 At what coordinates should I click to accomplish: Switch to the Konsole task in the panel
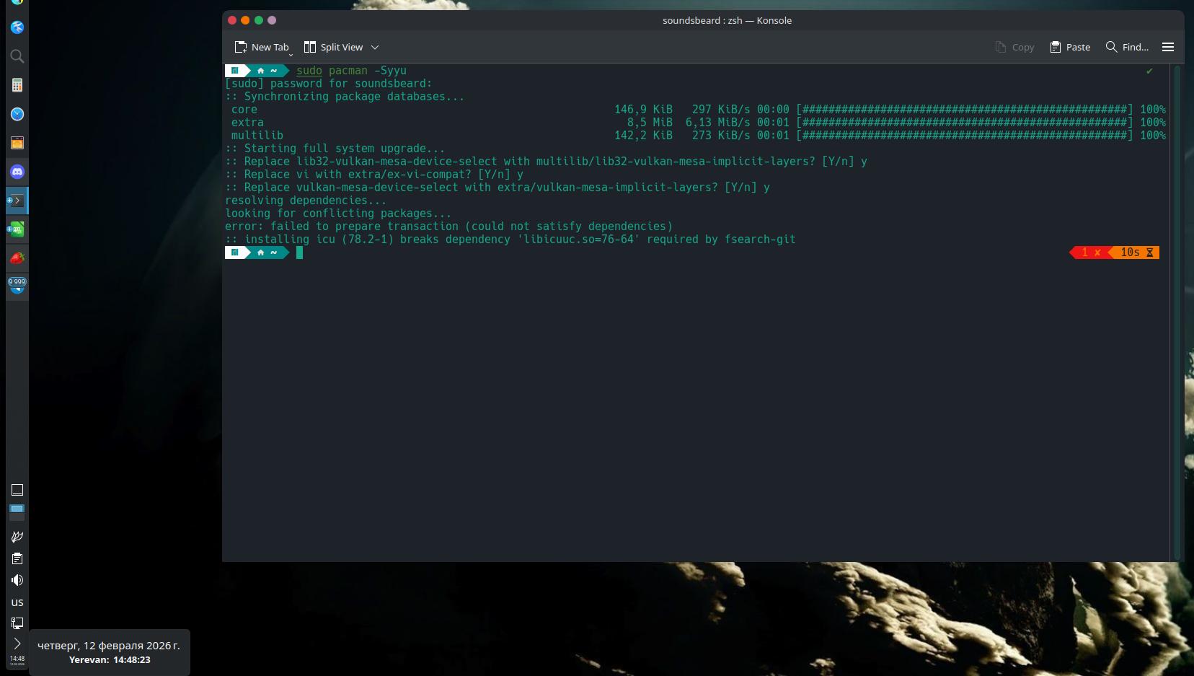(x=17, y=201)
